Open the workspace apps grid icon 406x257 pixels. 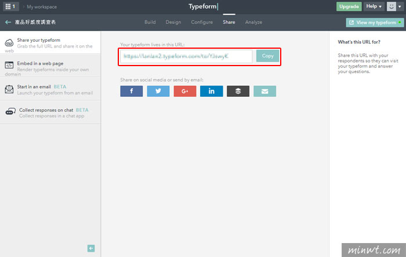tap(10, 6)
